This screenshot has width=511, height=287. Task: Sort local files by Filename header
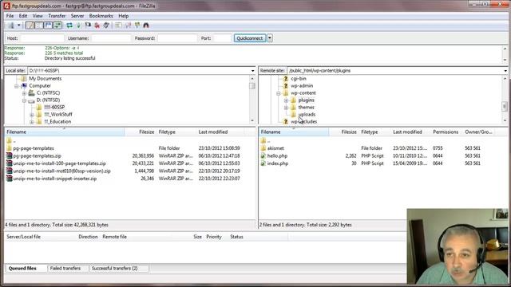[64, 132]
